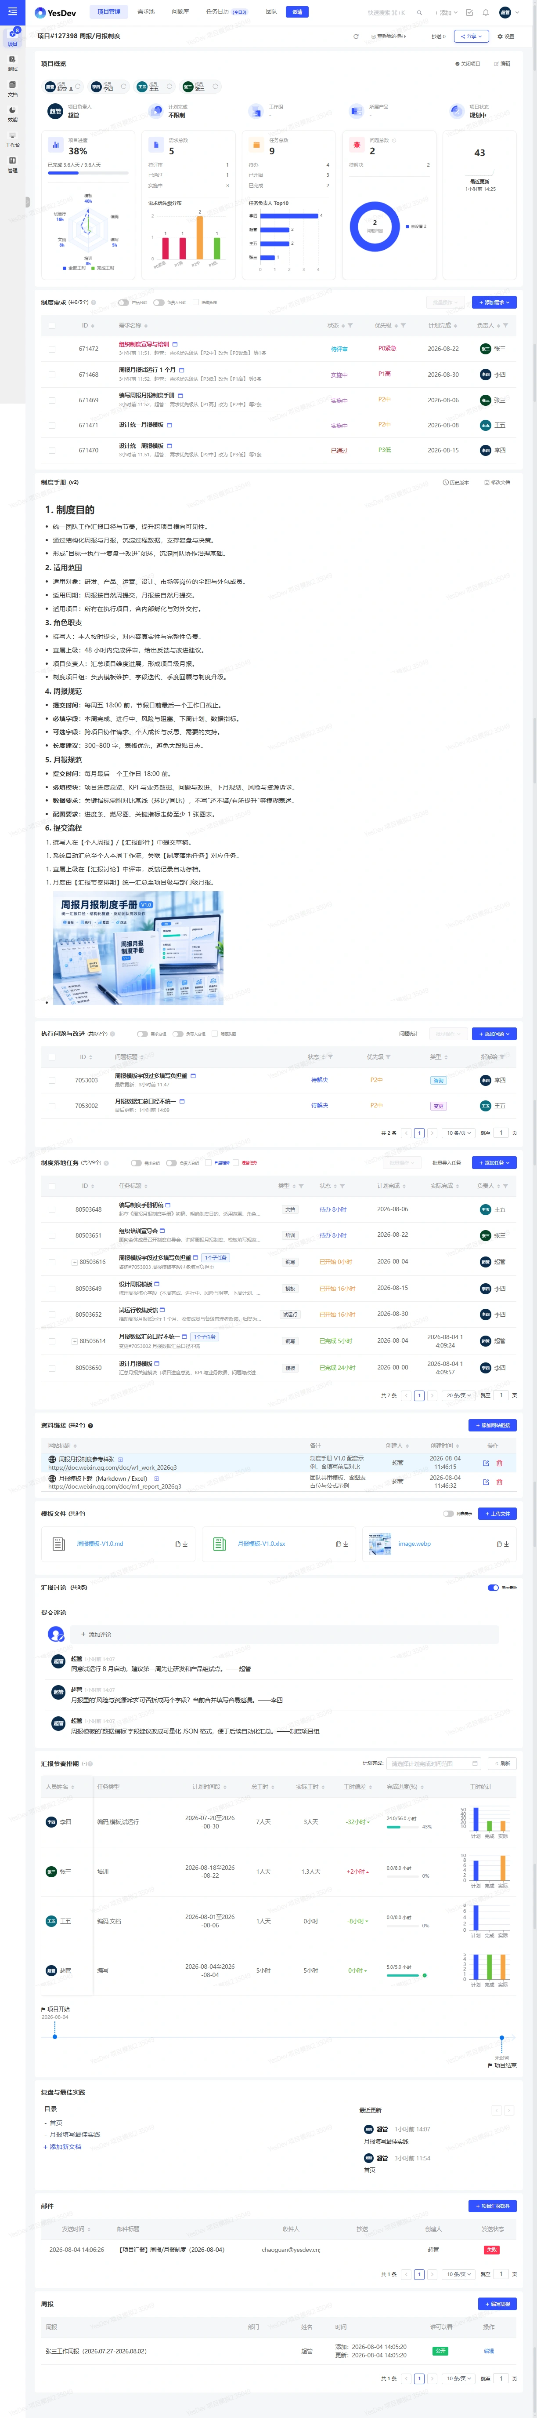Viewport: 537px width, 2418px height.
Task: Toggle the first switch in 执行问题与改进 header
Action: pyautogui.click(x=141, y=1034)
